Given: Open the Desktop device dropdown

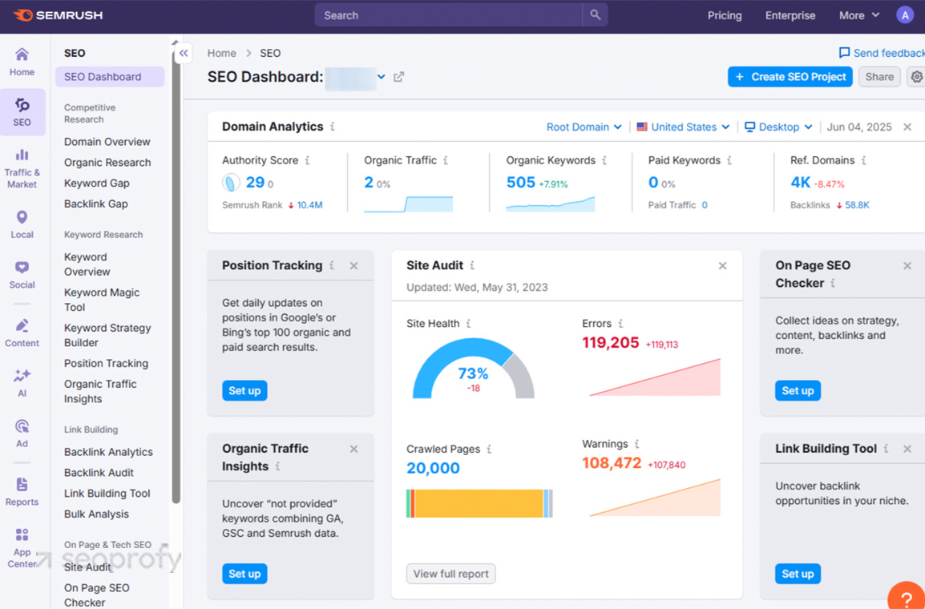Looking at the screenshot, I should (778, 127).
